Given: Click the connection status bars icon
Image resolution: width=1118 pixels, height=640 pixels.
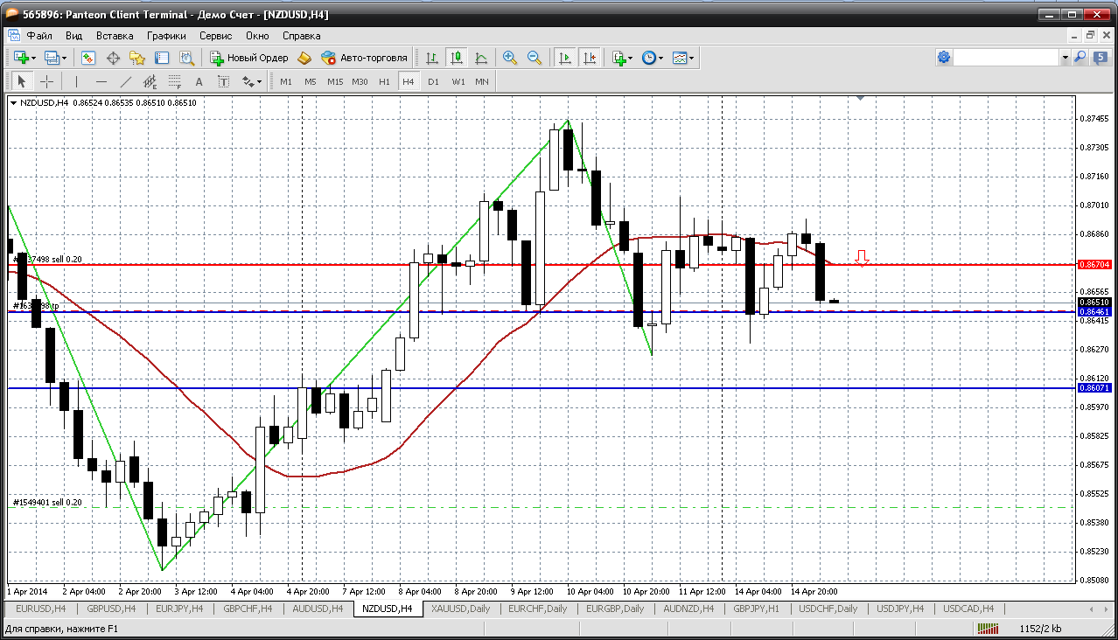Looking at the screenshot, I should pyautogui.click(x=989, y=629).
